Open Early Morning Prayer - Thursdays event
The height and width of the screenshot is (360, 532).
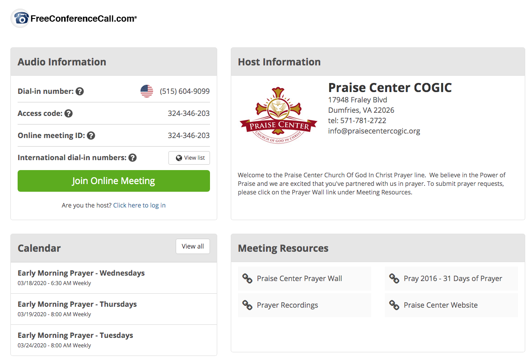pyautogui.click(x=114, y=309)
